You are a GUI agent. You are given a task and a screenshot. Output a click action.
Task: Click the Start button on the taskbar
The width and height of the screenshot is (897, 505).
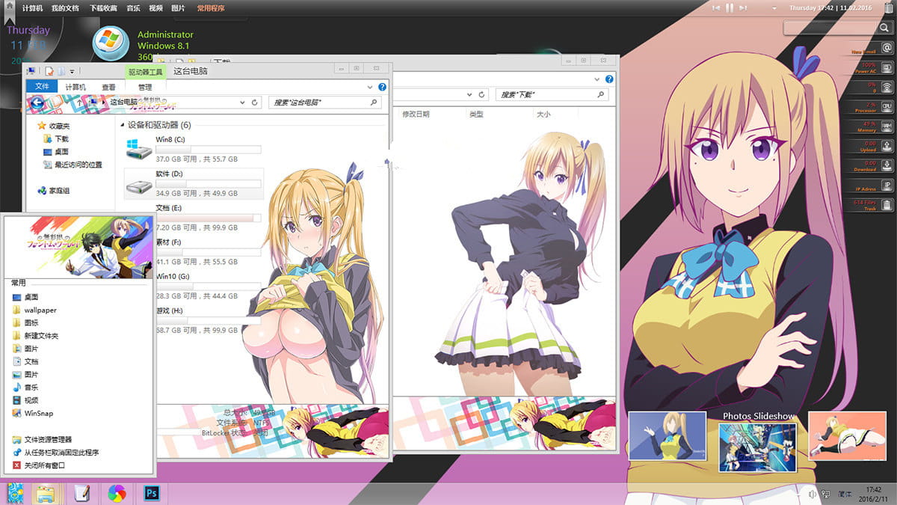[x=15, y=493]
